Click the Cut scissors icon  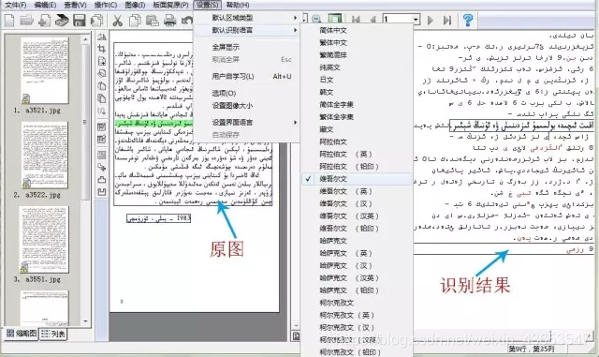(117, 20)
